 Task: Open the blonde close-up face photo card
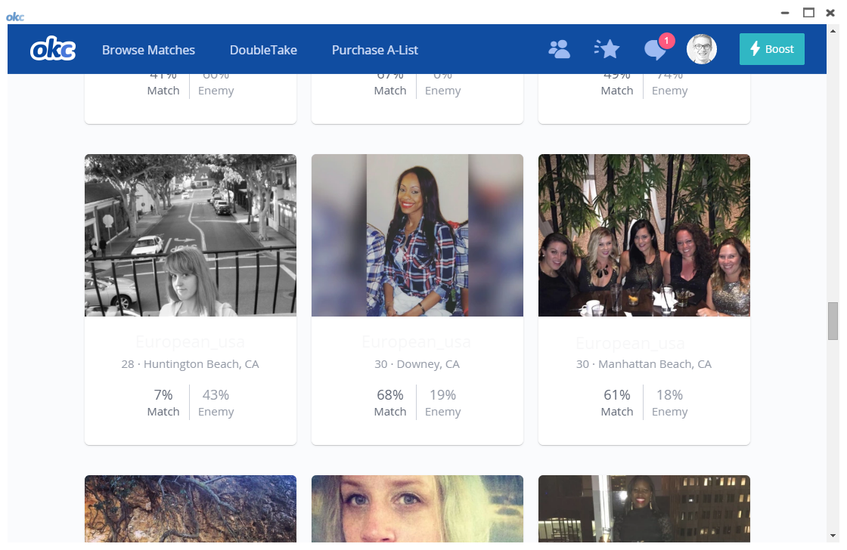click(417, 508)
